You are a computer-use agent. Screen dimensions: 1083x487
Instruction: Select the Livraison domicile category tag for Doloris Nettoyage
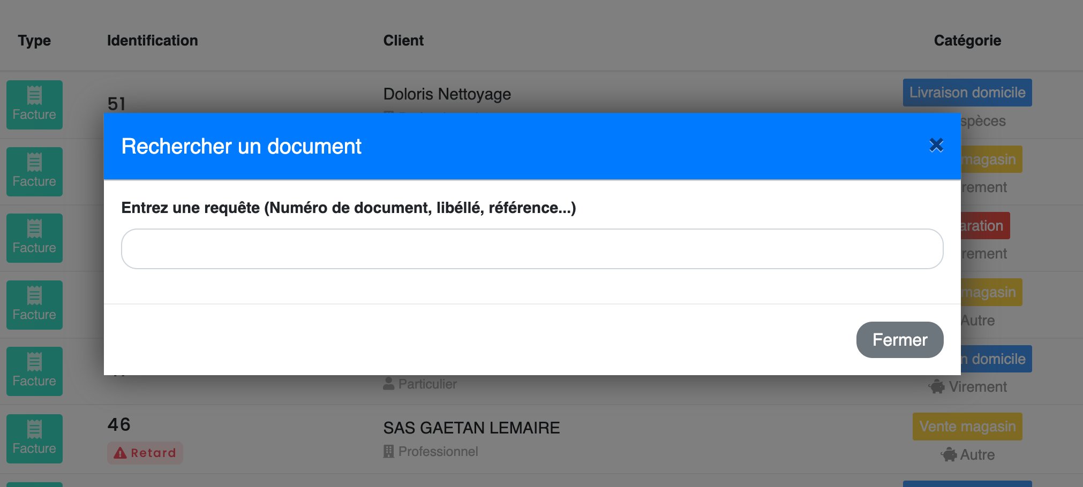(967, 93)
